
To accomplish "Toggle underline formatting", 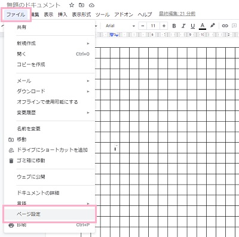I will click(x=192, y=26).
